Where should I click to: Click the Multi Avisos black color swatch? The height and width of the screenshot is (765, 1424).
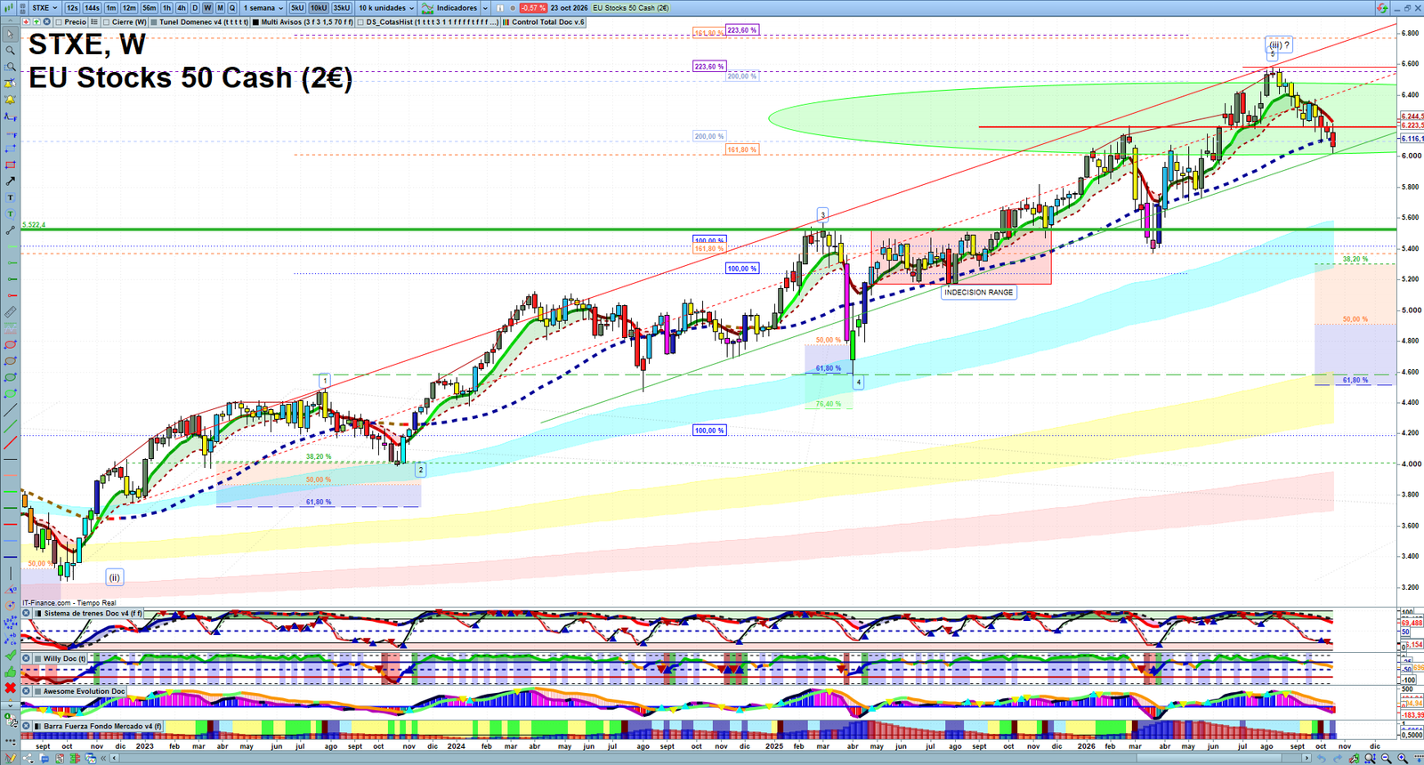(255, 22)
